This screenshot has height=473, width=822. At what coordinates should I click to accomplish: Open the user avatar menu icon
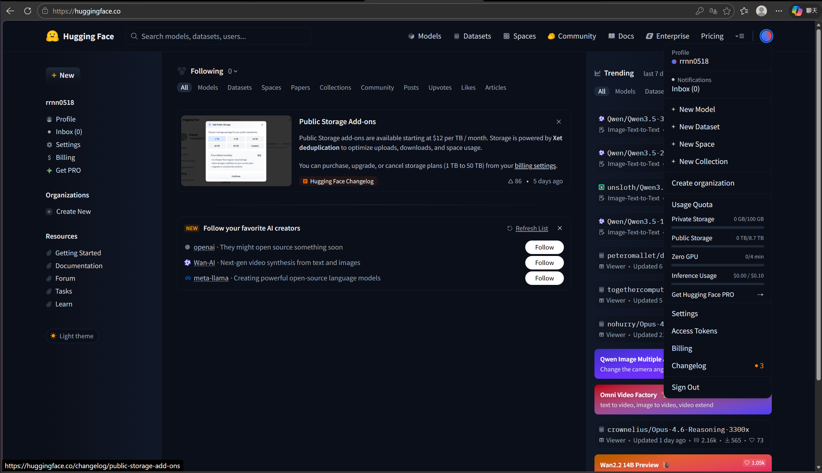[x=766, y=36]
